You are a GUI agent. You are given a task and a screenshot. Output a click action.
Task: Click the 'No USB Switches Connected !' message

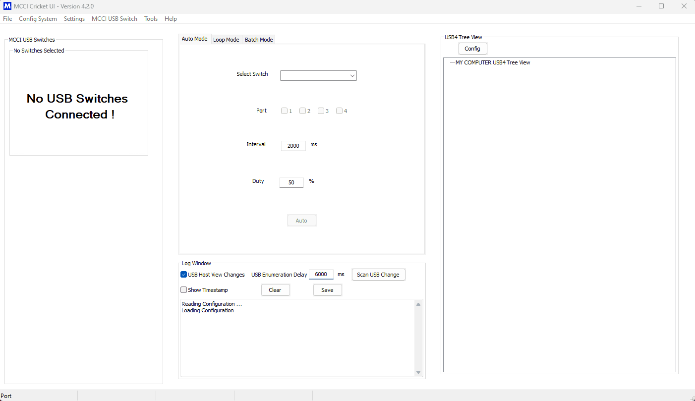78,107
